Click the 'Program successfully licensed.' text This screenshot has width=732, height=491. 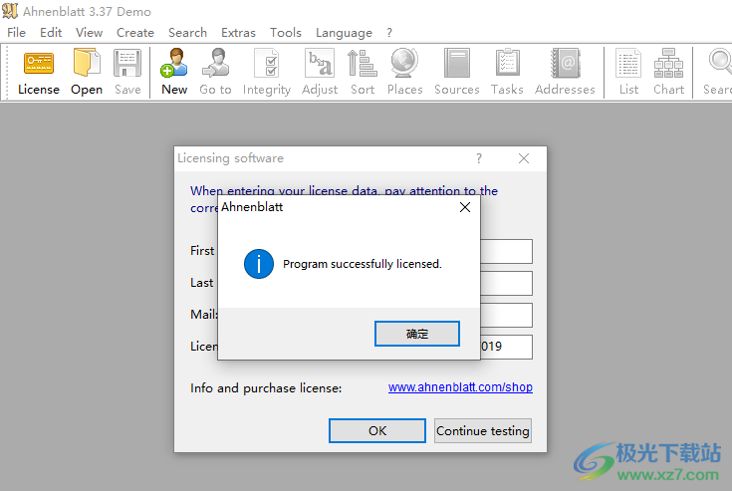coord(363,264)
